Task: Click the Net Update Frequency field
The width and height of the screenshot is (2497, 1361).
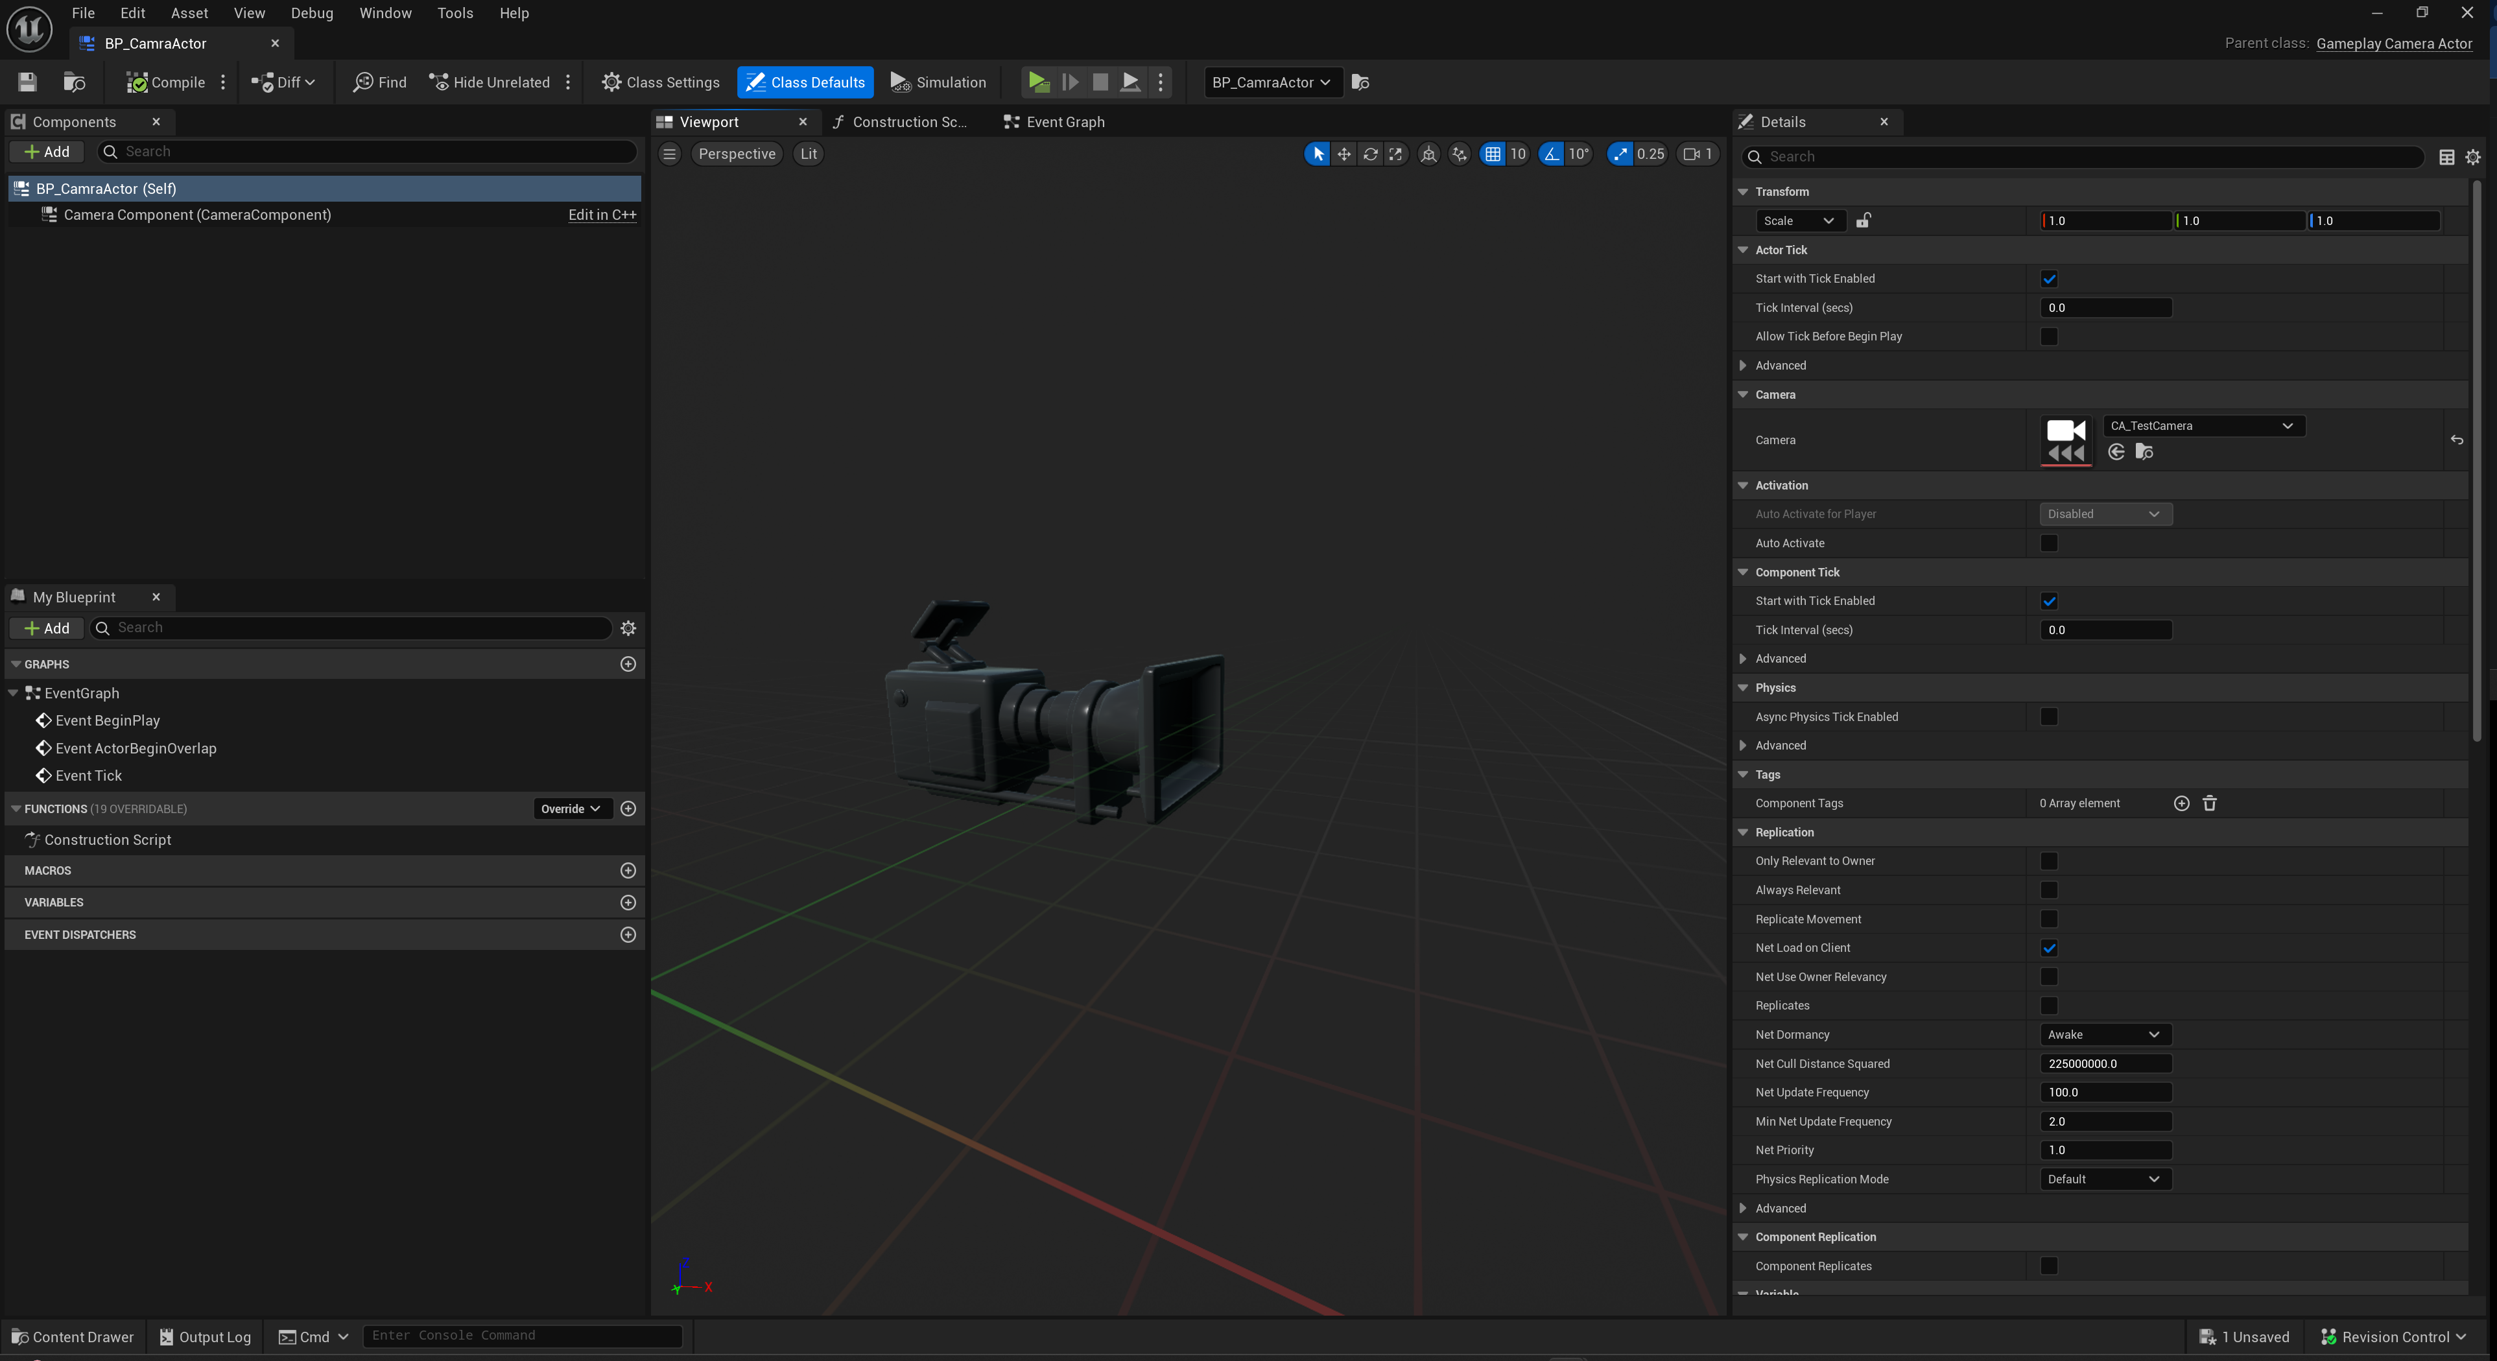Action: pyautogui.click(x=2103, y=1093)
